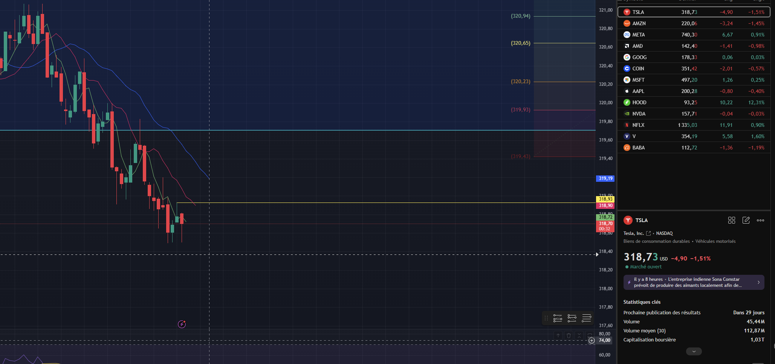The width and height of the screenshot is (775, 364).
Task: Click the Tesla, Inc. company name link
Action: [x=634, y=233]
